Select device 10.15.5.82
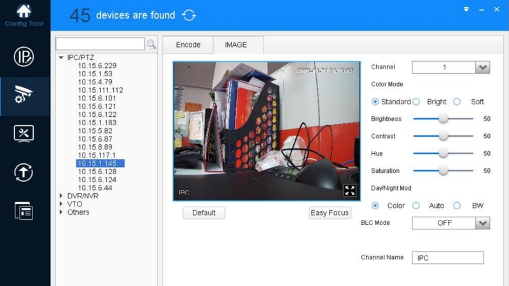The width and height of the screenshot is (509, 286). (x=95, y=131)
